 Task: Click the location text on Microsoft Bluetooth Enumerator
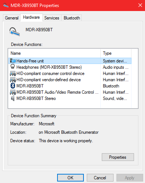68,132
